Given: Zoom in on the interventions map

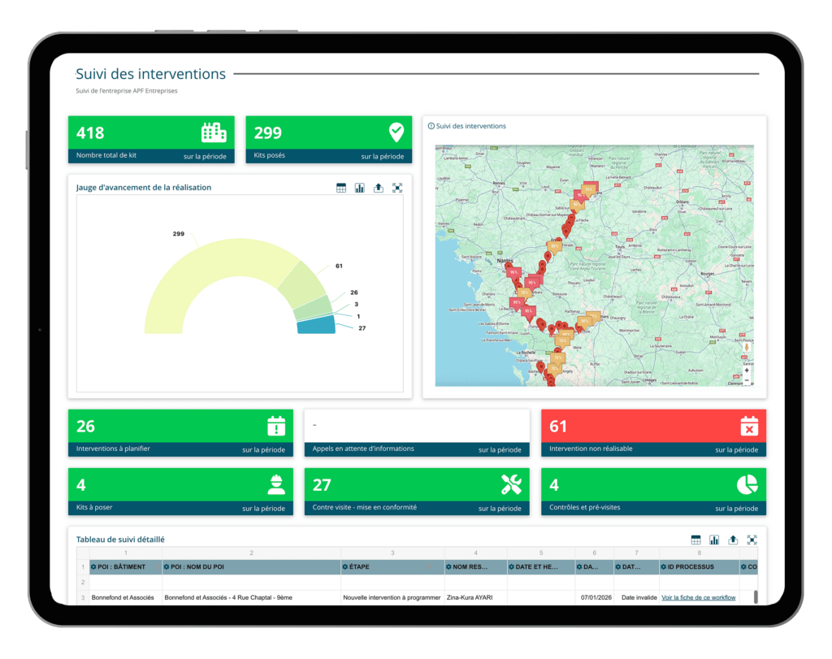Looking at the screenshot, I should pos(747,370).
